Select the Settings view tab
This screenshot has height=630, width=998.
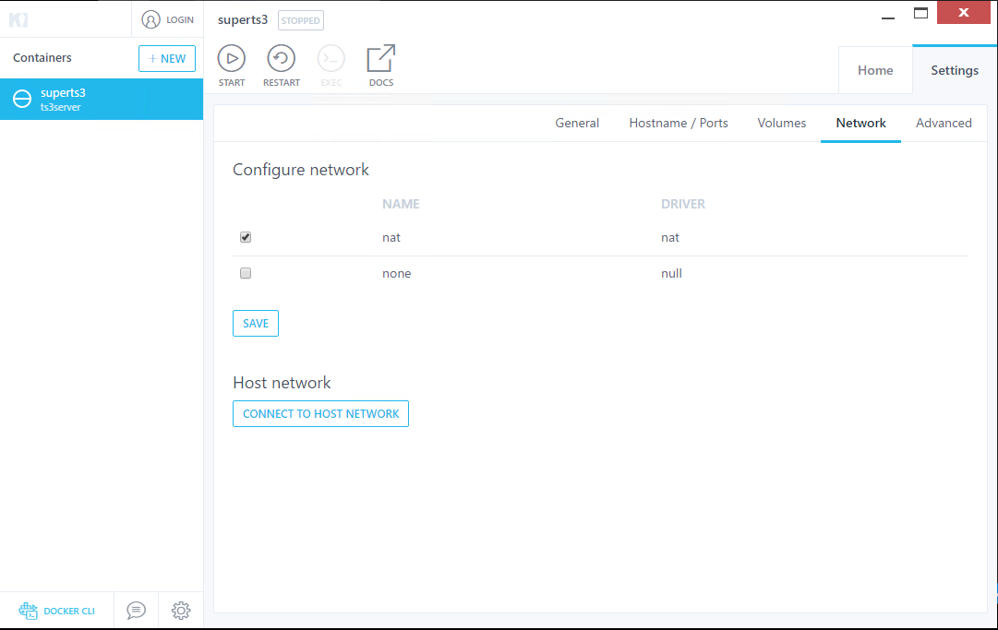[x=955, y=71]
